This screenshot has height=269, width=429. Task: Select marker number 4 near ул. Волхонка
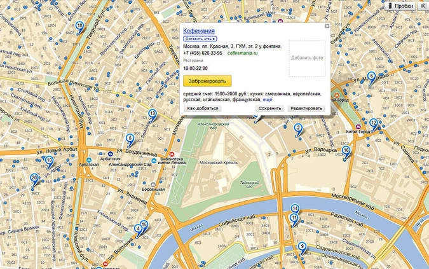[139, 229]
